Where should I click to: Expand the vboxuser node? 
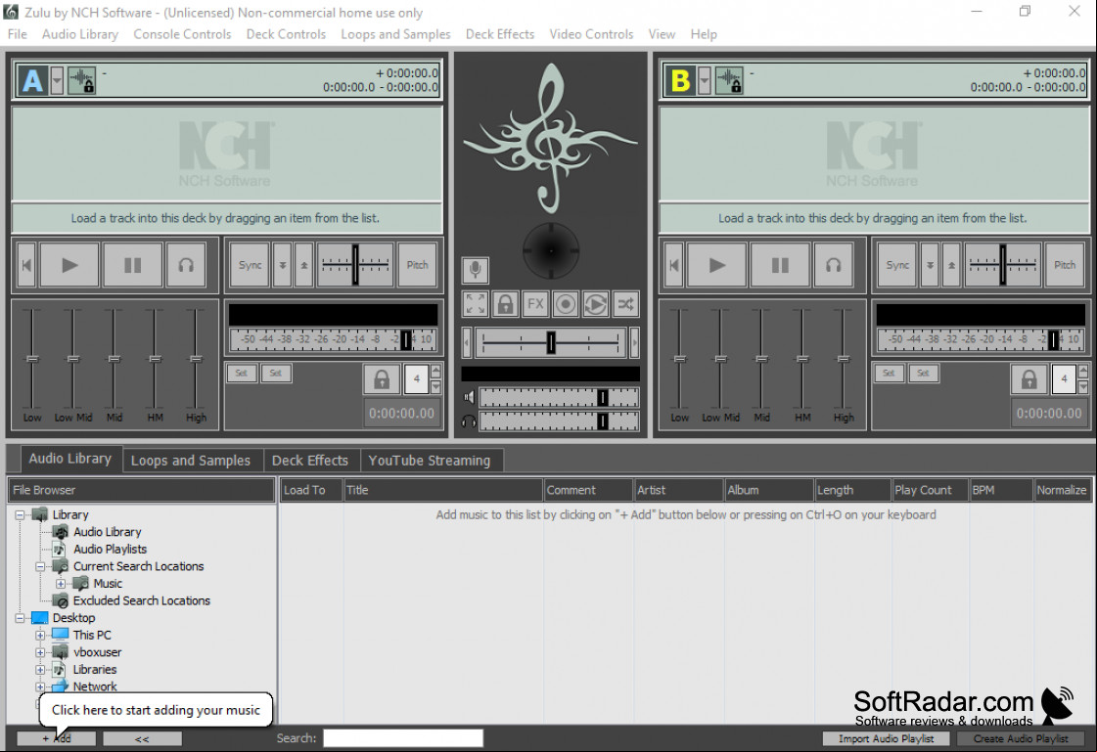click(x=40, y=653)
